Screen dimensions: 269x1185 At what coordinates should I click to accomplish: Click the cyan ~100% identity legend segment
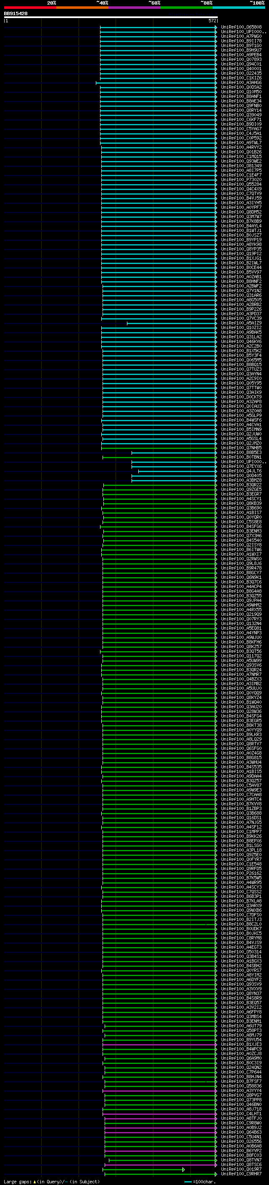coord(239,8)
